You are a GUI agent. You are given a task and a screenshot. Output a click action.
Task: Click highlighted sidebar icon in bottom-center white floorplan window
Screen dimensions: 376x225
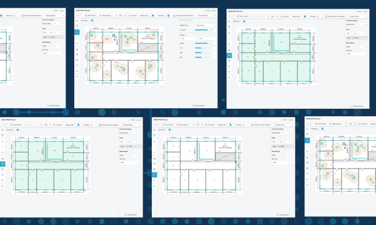point(155,174)
